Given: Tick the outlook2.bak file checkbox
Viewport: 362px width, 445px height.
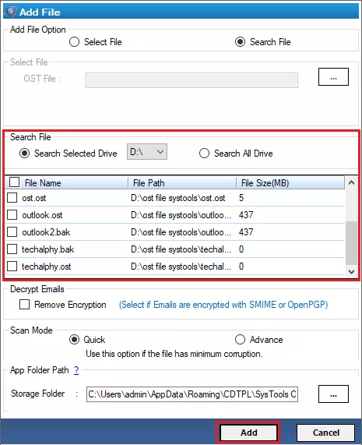Looking at the screenshot, I should pyautogui.click(x=12, y=232).
